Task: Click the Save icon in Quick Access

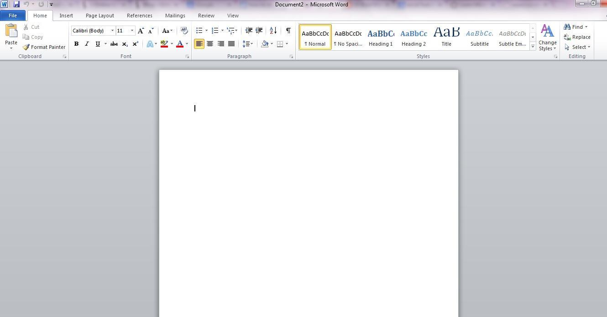Action: coord(16,4)
